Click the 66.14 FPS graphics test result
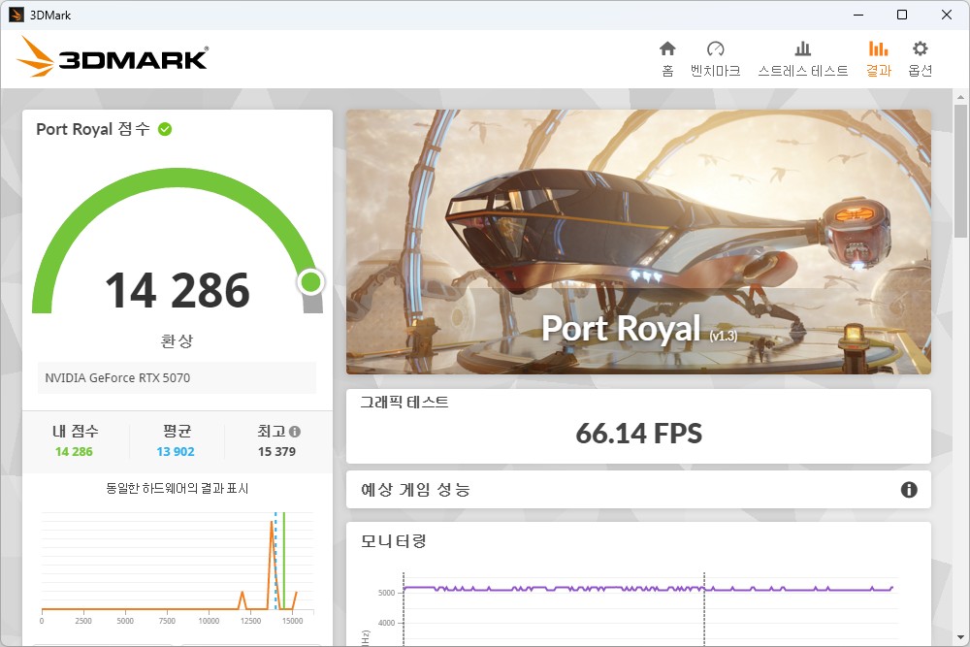970x647 pixels. [x=639, y=434]
